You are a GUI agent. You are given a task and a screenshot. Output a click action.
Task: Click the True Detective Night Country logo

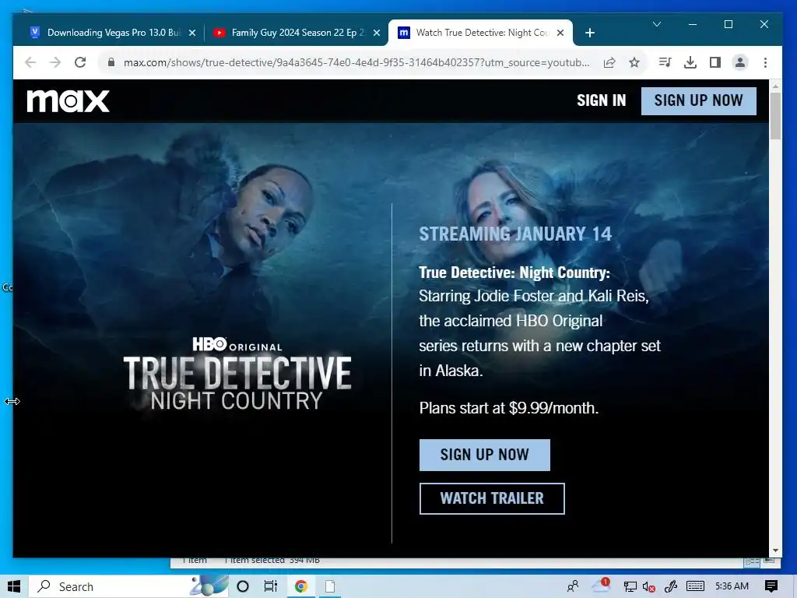click(237, 374)
